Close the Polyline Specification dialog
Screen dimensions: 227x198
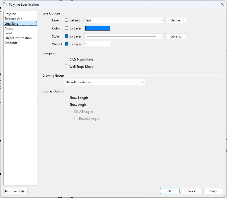pos(222,4)
